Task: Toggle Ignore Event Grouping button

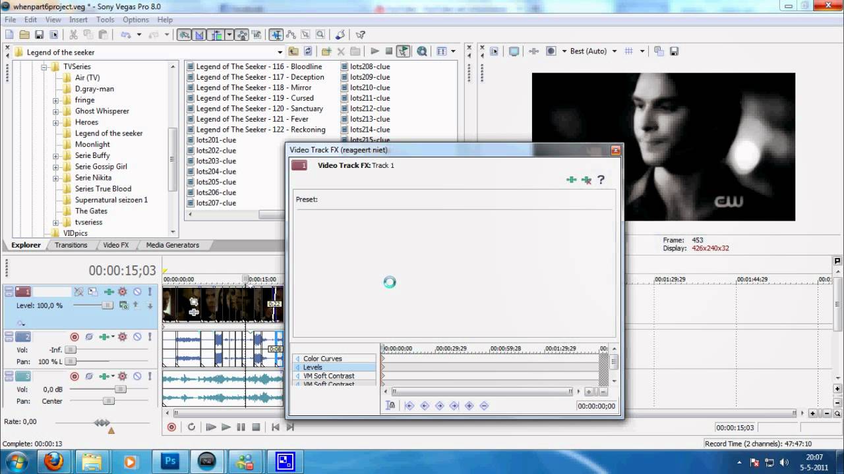Action: point(256,35)
